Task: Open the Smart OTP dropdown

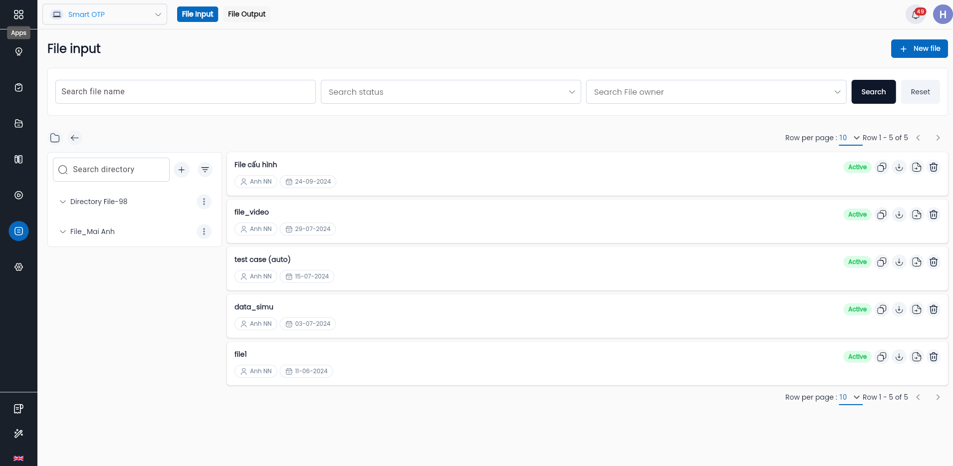Action: click(105, 14)
